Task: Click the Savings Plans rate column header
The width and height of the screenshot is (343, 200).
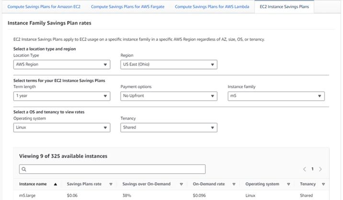Action: (x=84, y=184)
